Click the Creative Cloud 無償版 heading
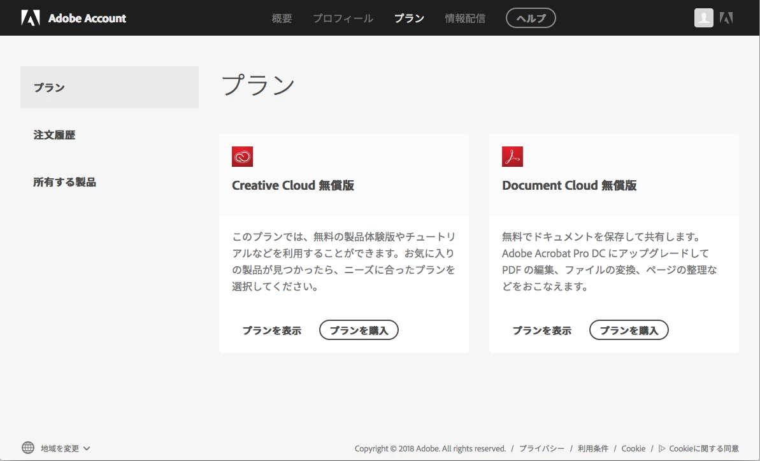This screenshot has width=760, height=461. pyautogui.click(x=293, y=185)
